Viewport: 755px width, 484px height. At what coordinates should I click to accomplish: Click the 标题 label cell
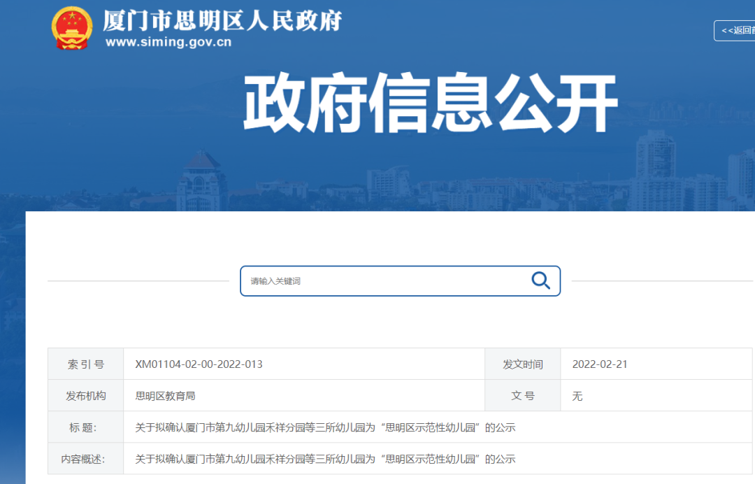[86, 427]
